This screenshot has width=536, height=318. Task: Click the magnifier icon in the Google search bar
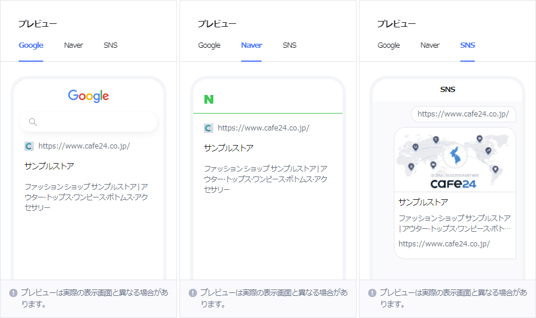point(33,122)
